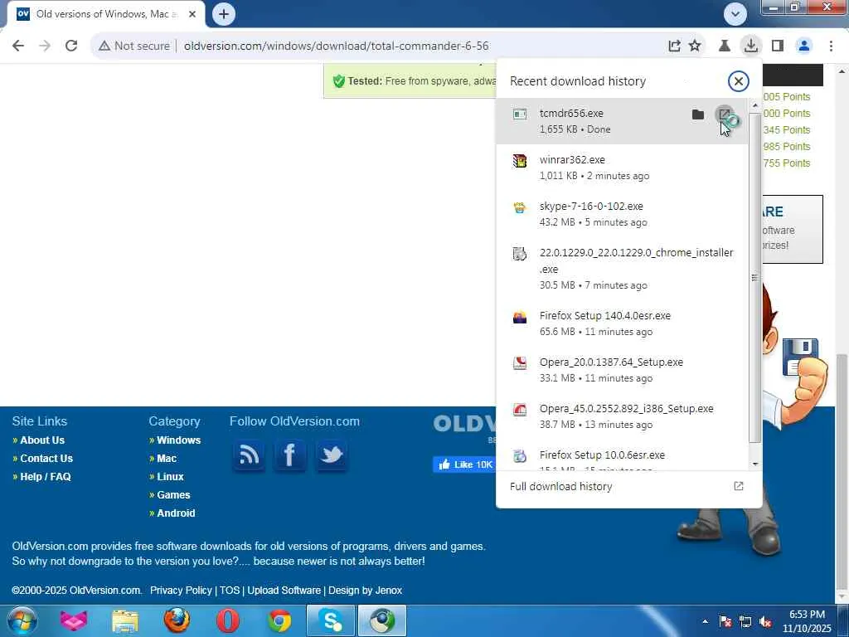
Task: Open Chrome three-dot menu
Action: (831, 46)
